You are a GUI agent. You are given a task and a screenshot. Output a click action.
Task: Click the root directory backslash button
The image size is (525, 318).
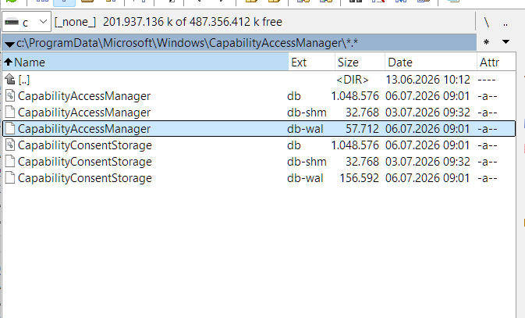tap(487, 22)
